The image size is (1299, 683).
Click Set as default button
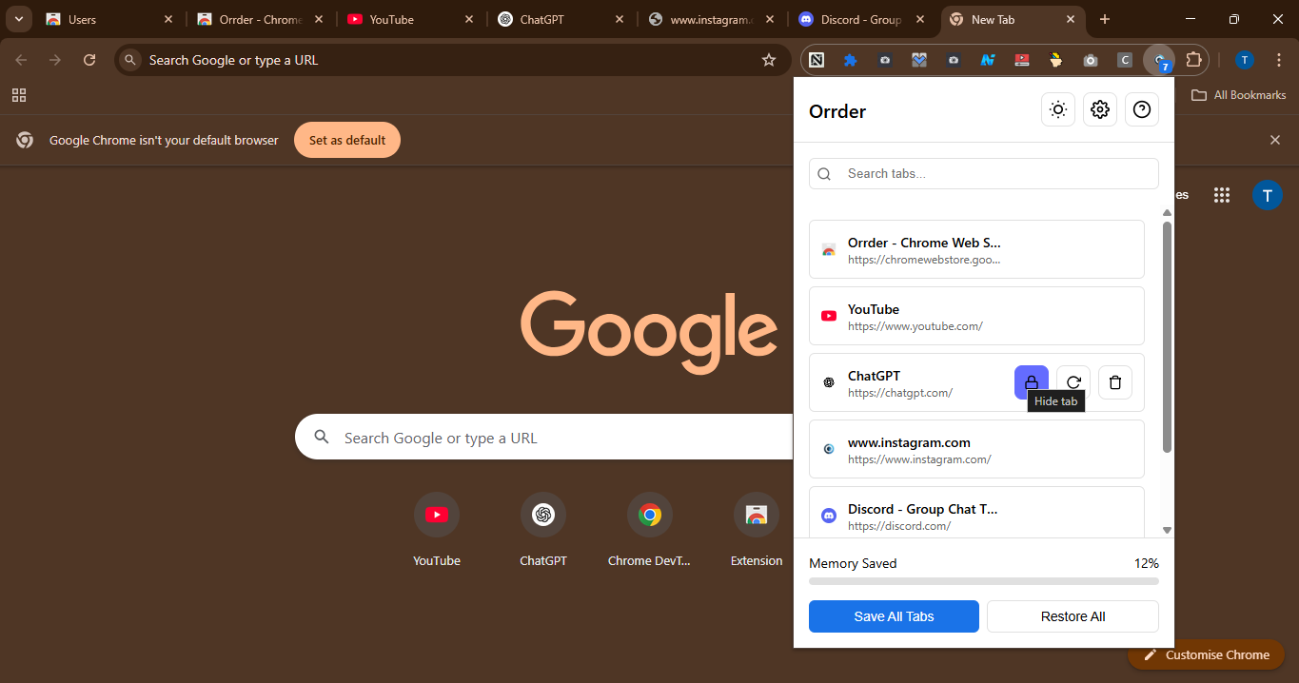coord(347,140)
